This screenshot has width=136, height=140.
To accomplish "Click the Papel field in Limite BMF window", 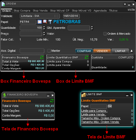I will click(x=98, y=106).
